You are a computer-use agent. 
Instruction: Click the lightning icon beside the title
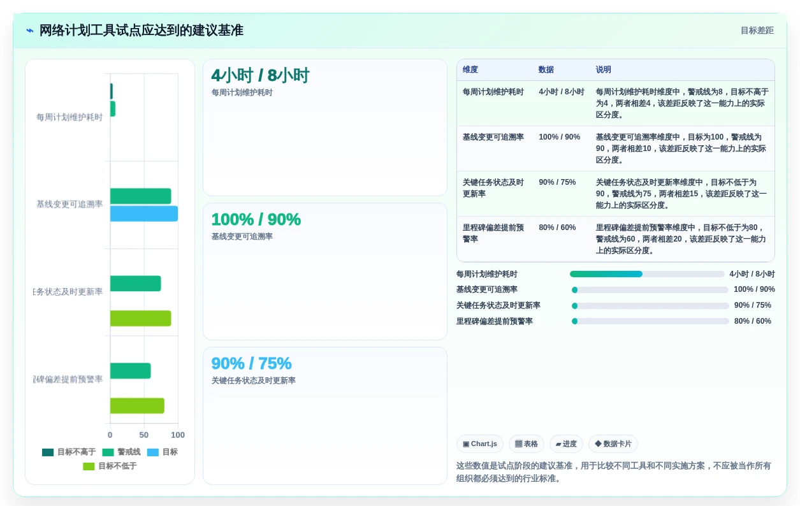point(30,31)
